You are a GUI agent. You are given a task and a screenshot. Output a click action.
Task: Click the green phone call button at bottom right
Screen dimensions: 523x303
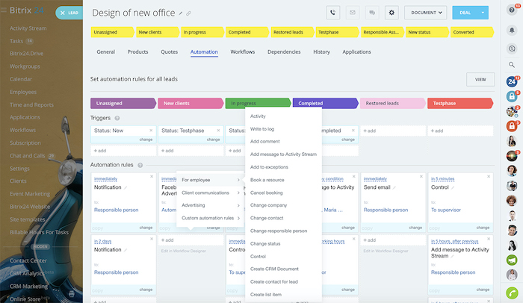[512, 293]
